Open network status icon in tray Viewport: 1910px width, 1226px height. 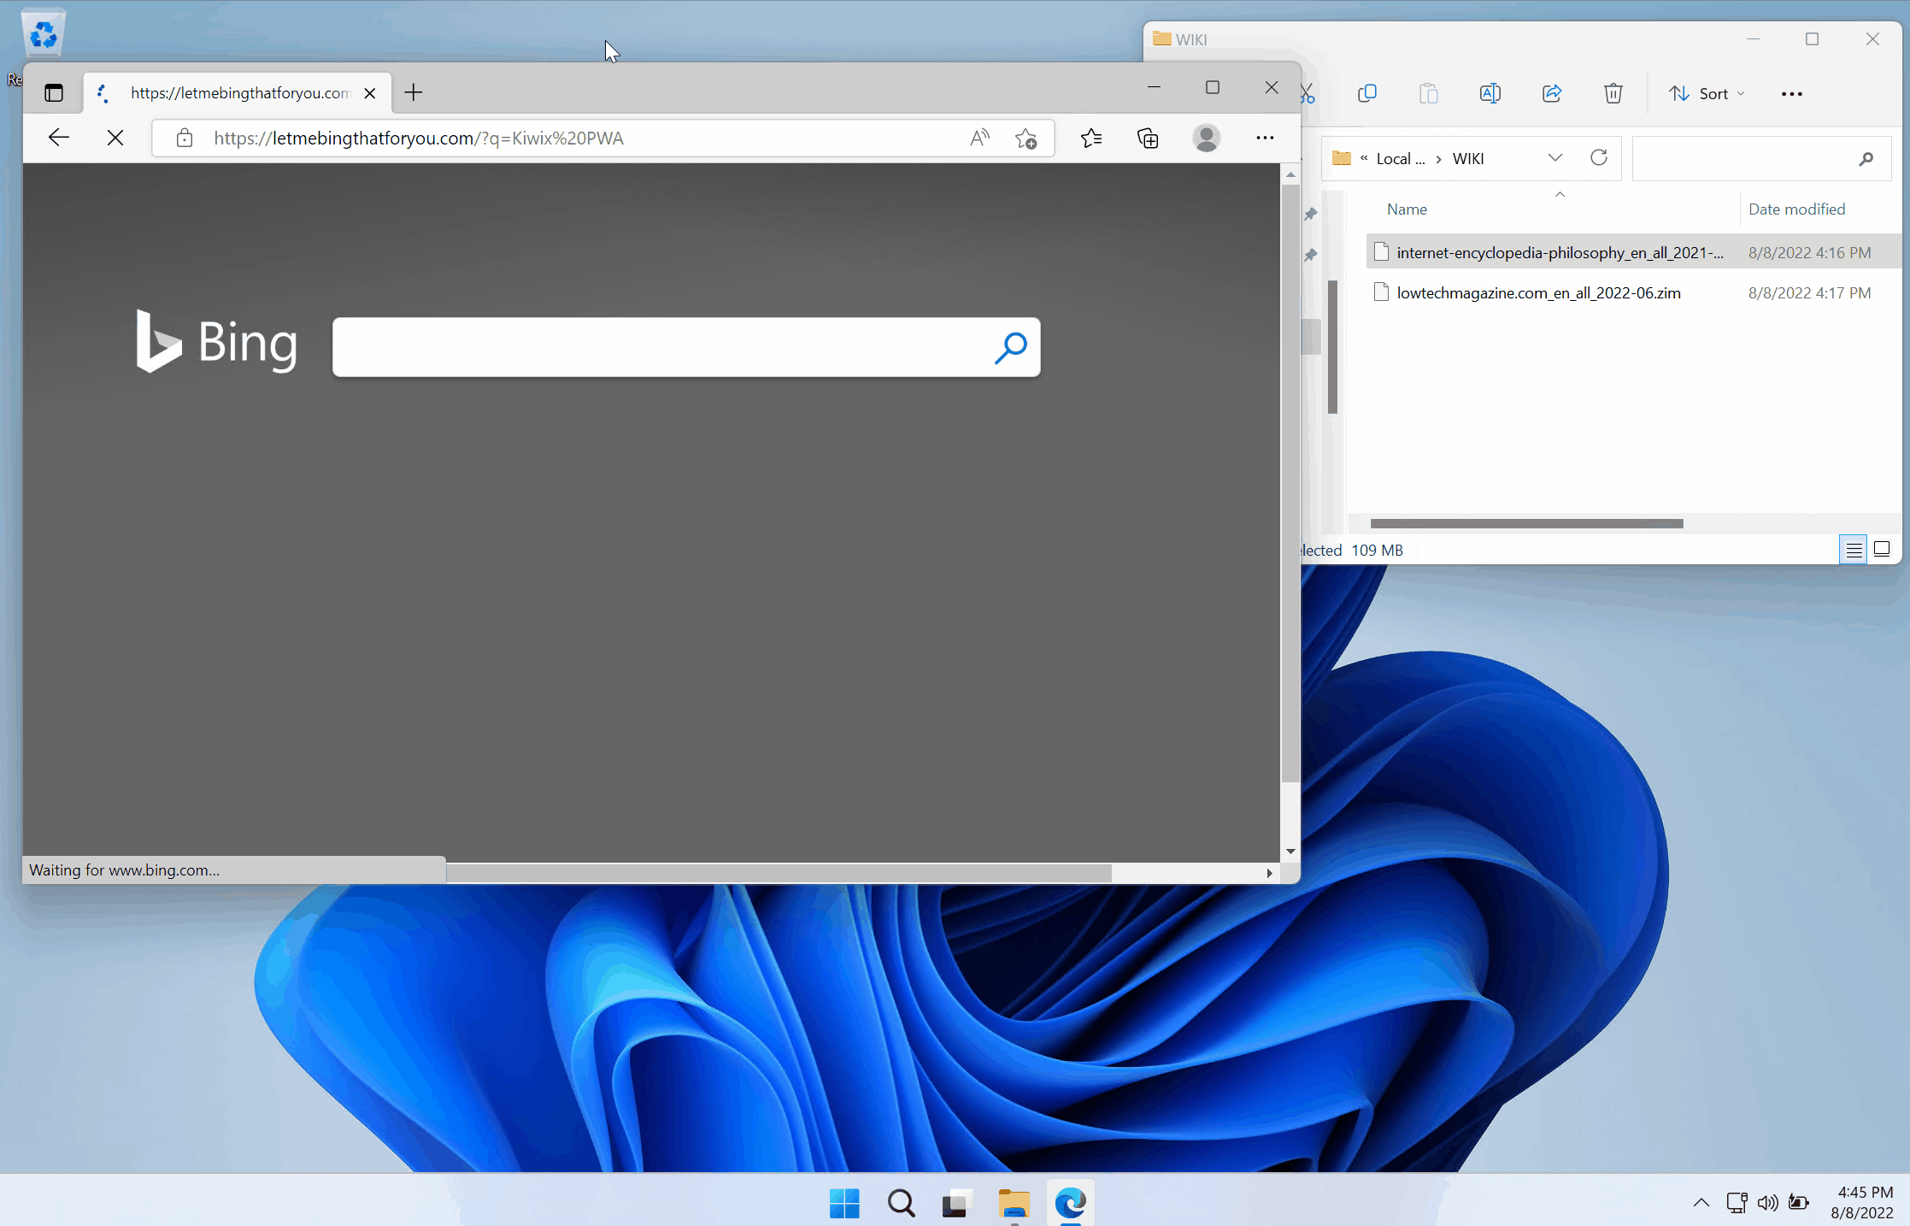(1737, 1203)
